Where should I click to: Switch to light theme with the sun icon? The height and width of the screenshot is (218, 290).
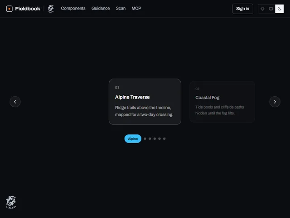pos(262,9)
